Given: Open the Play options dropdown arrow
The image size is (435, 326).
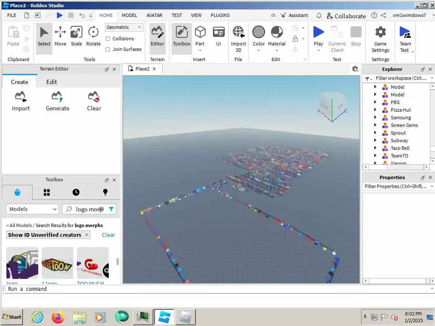Looking at the screenshot, I should point(319,51).
